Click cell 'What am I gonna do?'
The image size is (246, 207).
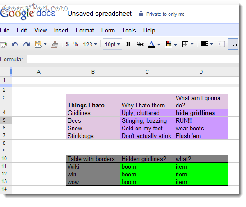point(201,101)
